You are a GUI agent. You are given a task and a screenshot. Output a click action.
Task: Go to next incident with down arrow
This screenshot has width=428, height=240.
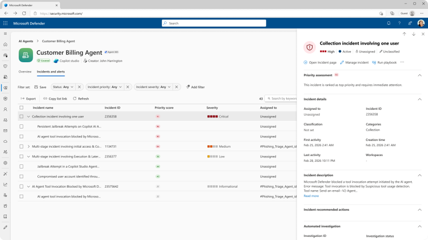pyautogui.click(x=413, y=34)
